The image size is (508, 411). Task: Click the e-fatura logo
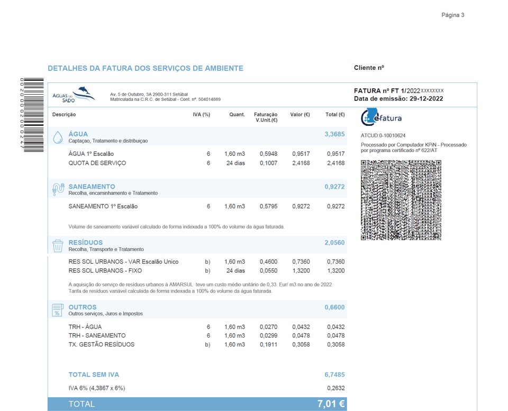(x=382, y=117)
